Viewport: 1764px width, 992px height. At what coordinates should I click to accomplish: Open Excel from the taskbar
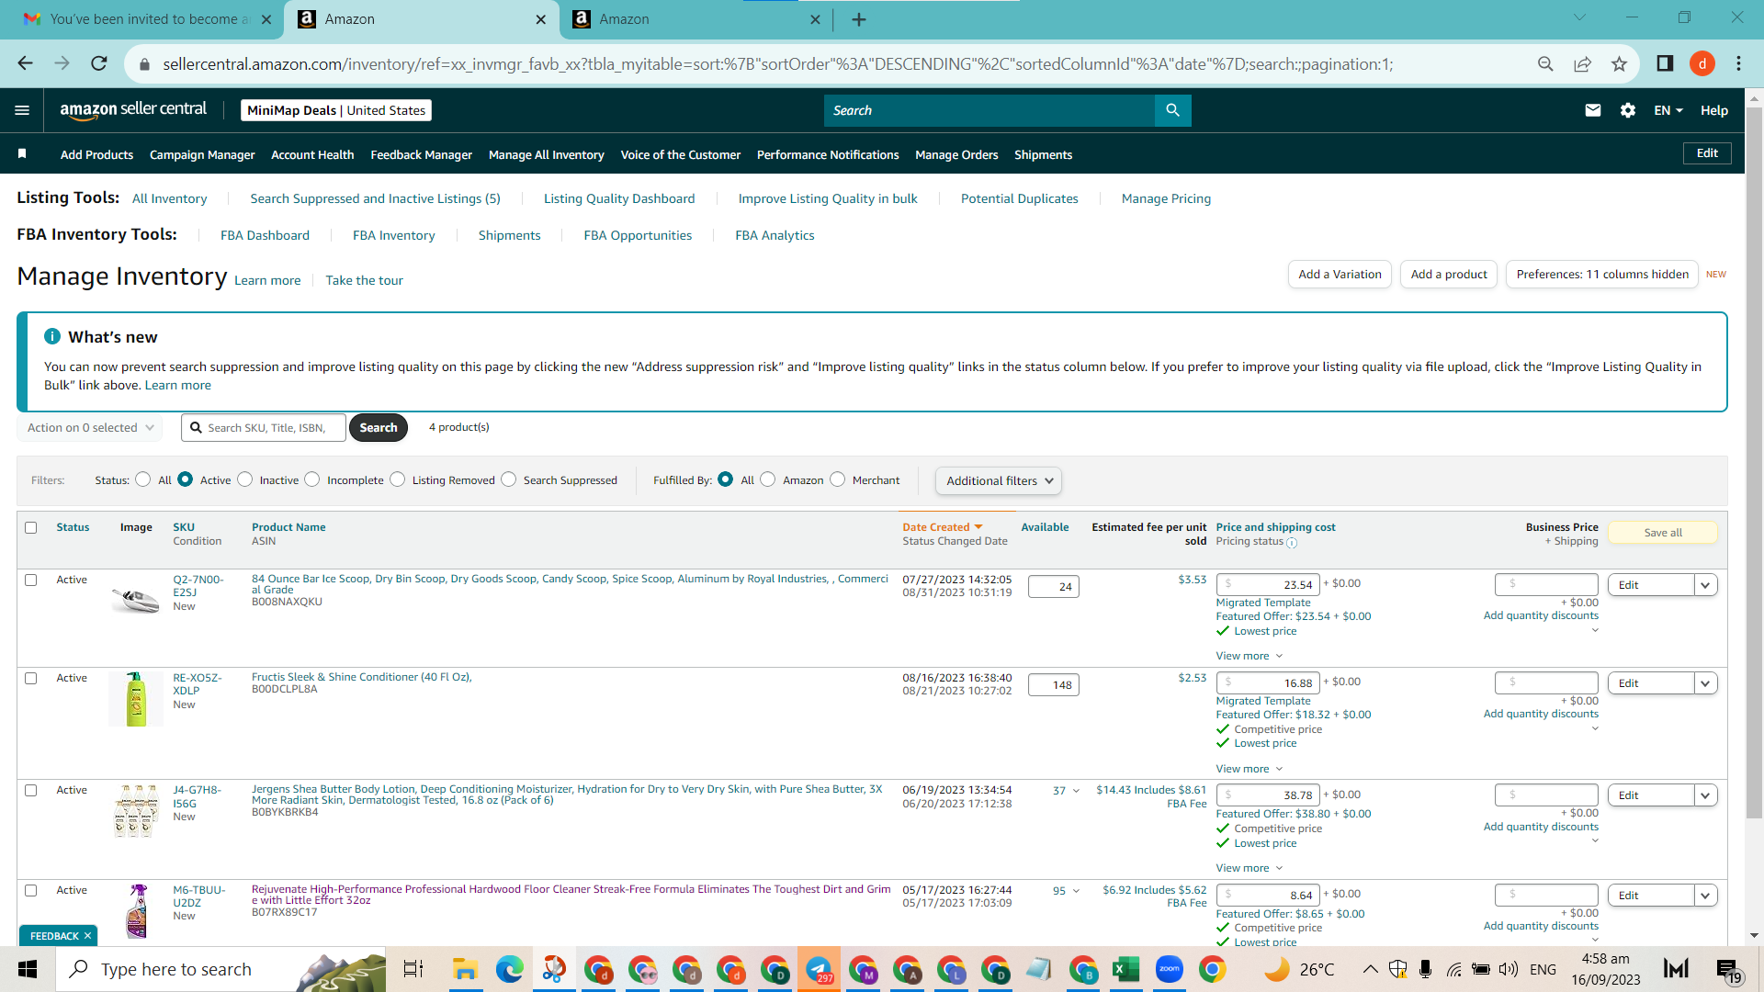(x=1125, y=969)
